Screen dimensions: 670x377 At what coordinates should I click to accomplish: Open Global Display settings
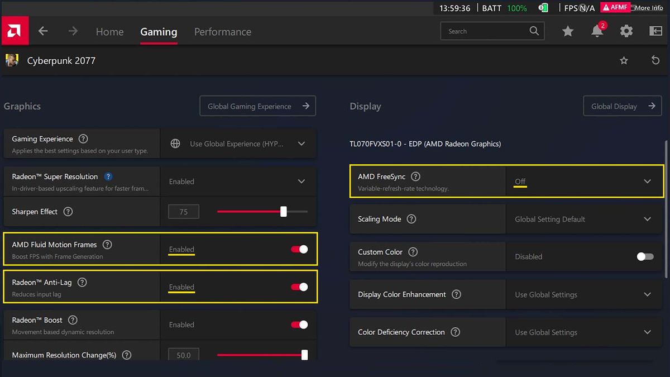(621, 106)
